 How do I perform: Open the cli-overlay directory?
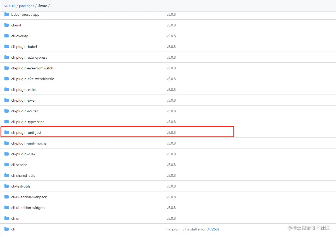20,36
